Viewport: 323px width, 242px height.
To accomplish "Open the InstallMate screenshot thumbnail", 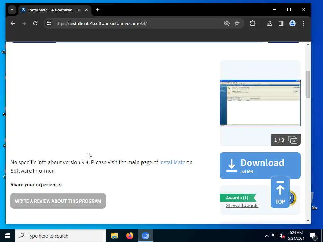I will [260, 103].
